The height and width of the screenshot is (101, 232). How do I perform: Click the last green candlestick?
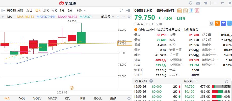[x=81, y=38]
